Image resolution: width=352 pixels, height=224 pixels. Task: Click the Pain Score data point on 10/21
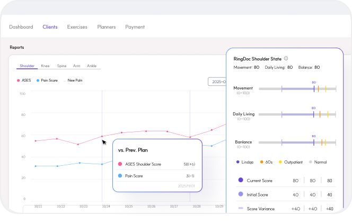point(36,166)
